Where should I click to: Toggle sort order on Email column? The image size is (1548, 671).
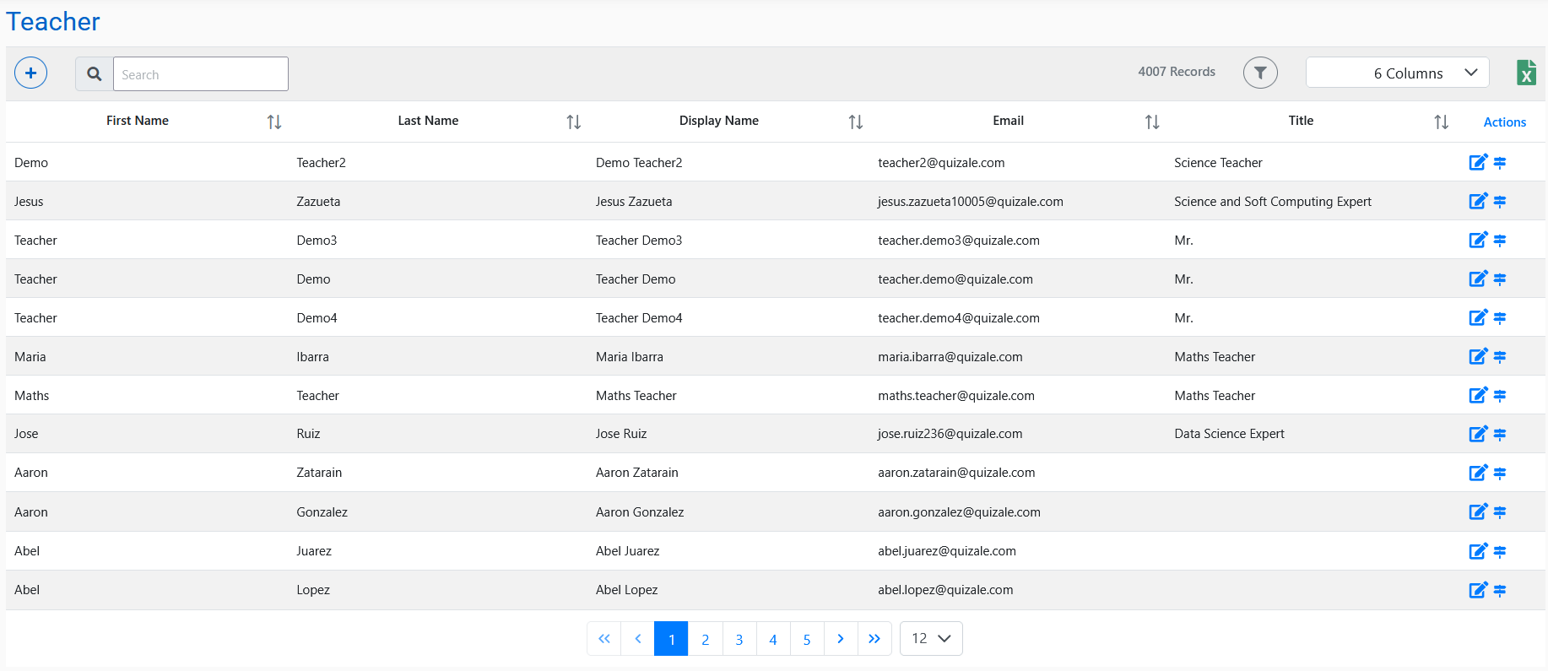(x=1152, y=122)
